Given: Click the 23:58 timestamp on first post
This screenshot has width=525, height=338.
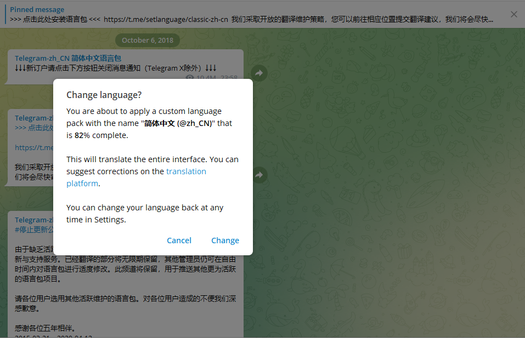Looking at the screenshot, I should pyautogui.click(x=229, y=78).
